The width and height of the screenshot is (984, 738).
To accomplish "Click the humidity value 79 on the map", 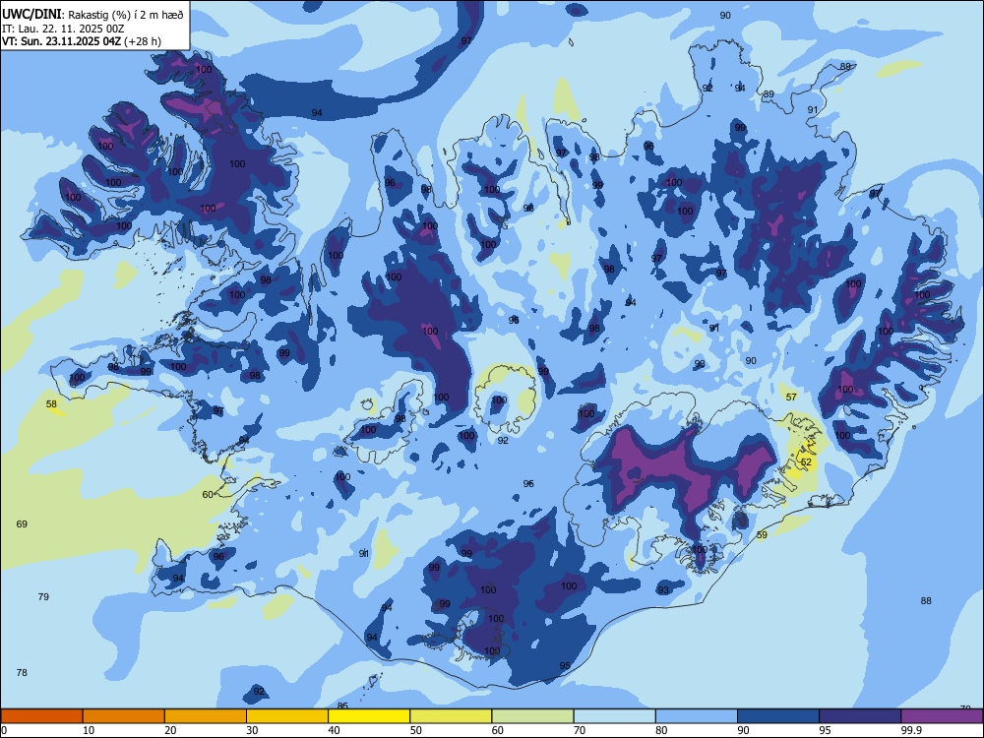I will (x=43, y=597).
